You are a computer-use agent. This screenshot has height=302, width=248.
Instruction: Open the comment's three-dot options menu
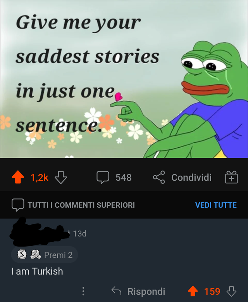click(x=83, y=291)
